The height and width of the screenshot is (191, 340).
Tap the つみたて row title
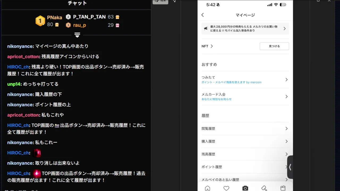pos(208,77)
